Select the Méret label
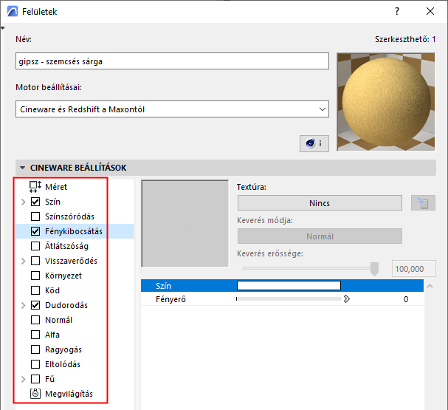This screenshot has height=410, width=448. tap(56, 187)
